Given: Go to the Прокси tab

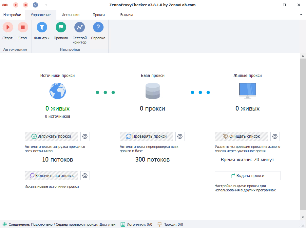Looking at the screenshot, I should (99, 15).
